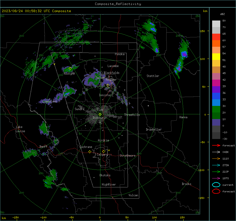
Task: Click the Didsbury town label
Action: click(99, 118)
